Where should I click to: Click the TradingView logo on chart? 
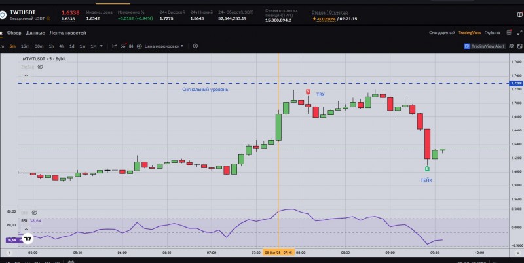tap(28, 238)
